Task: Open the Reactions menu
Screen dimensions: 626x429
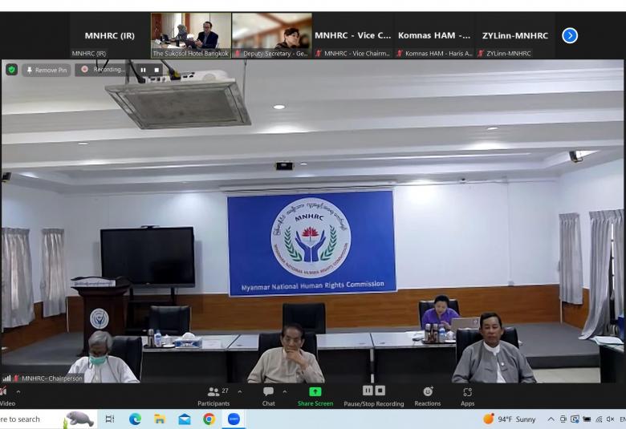Action: 428,397
